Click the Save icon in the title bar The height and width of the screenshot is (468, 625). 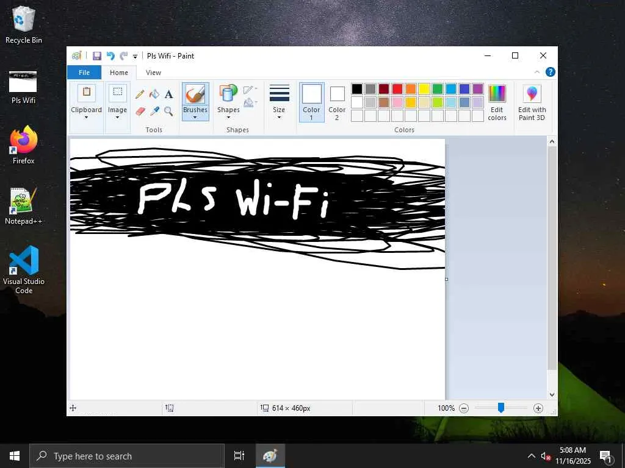97,55
